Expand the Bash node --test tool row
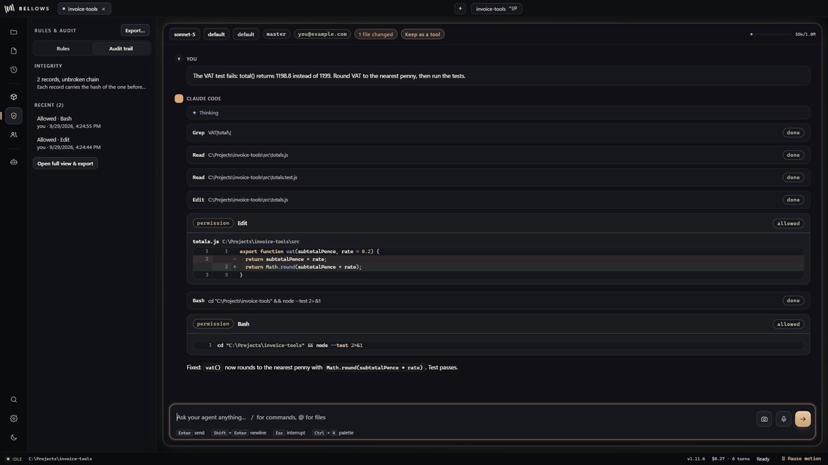The width and height of the screenshot is (828, 465). tap(498, 301)
